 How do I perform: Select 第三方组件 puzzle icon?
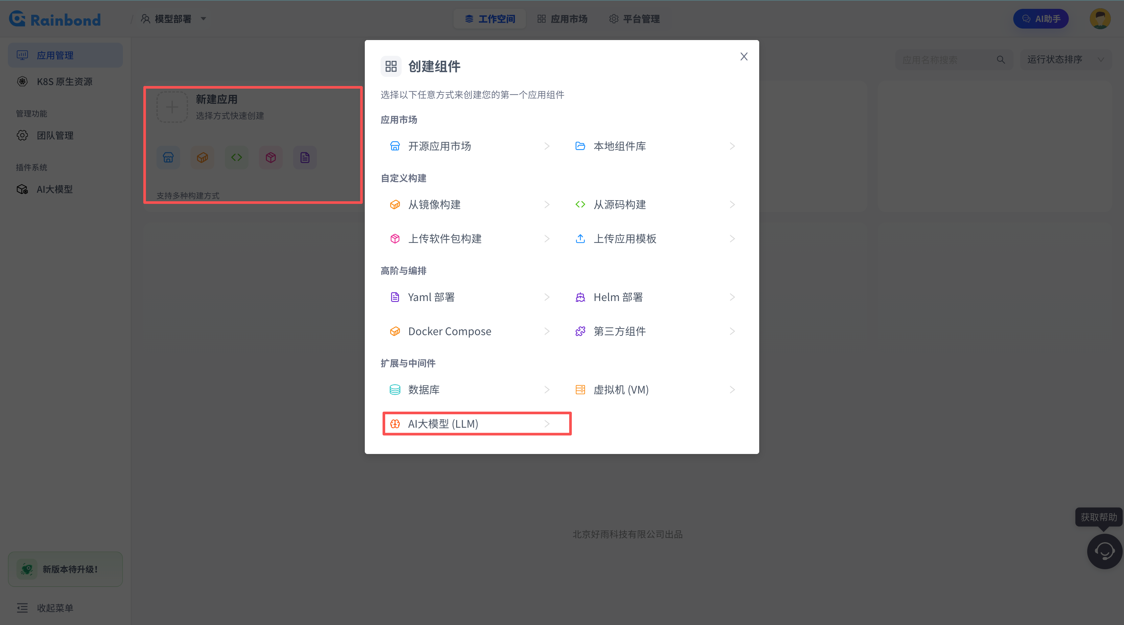(580, 331)
